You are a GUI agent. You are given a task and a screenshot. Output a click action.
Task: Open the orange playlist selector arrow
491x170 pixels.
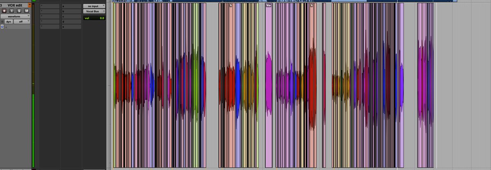click(x=29, y=5)
